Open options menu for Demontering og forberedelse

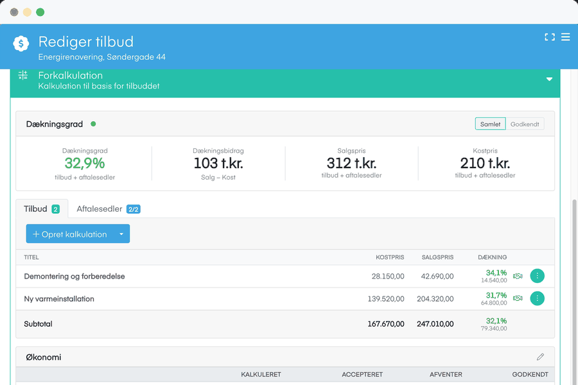coord(537,276)
